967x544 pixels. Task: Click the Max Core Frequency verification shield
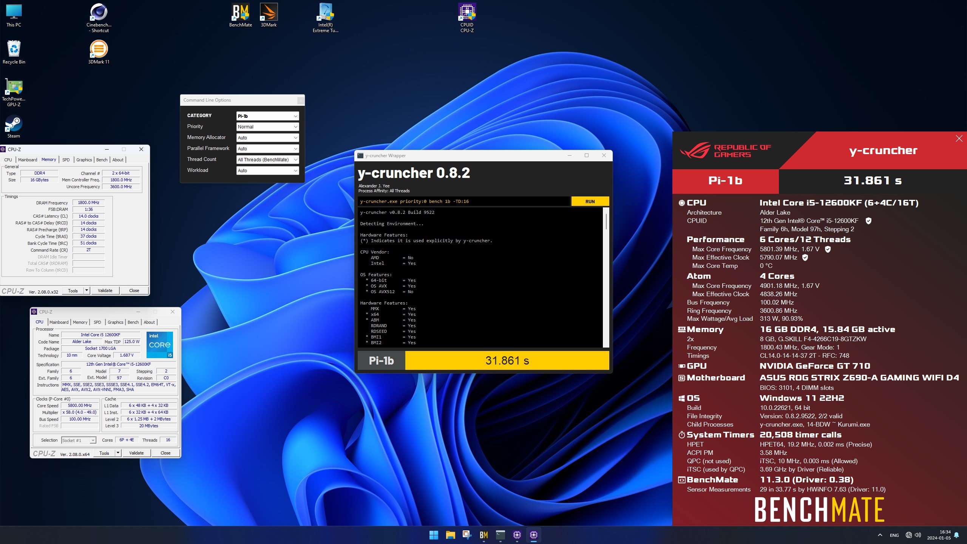pos(828,249)
